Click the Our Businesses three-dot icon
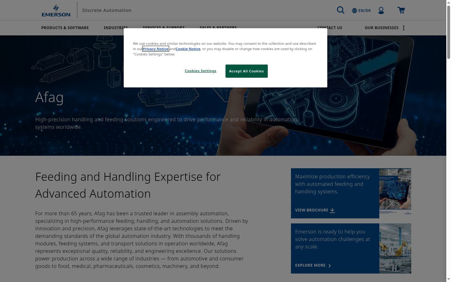 (x=404, y=28)
